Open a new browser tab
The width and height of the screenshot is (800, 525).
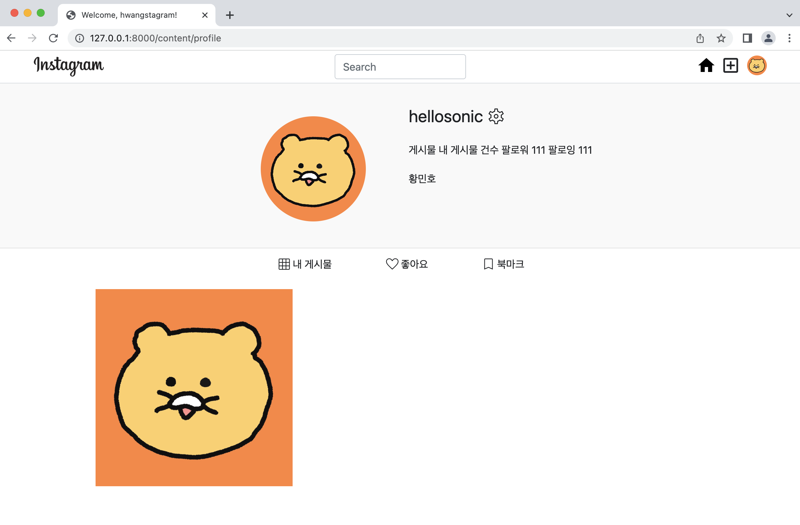[x=230, y=15]
